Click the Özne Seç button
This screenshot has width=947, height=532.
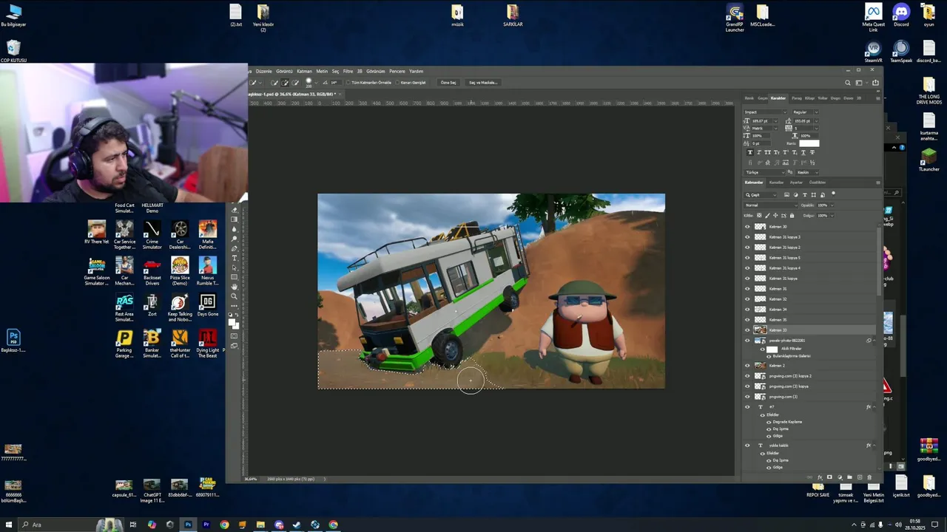coord(448,83)
